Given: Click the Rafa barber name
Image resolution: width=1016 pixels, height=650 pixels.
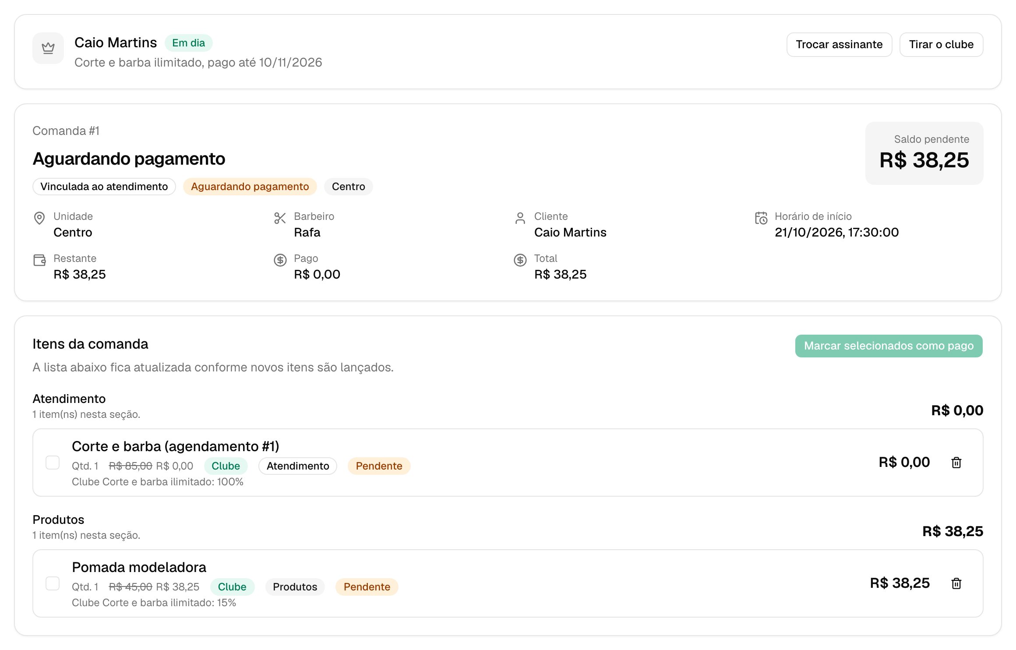Looking at the screenshot, I should [x=307, y=233].
